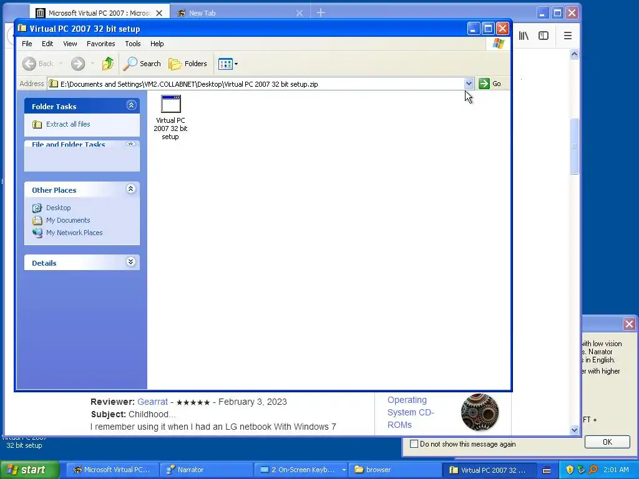Viewport: 639px width, 479px height.
Task: Open My Documents in Other Places
Action: 68,220
